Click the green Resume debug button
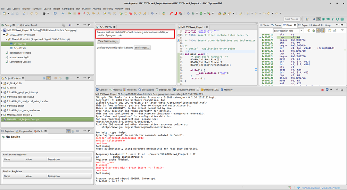347x190 pixels. 70,14
